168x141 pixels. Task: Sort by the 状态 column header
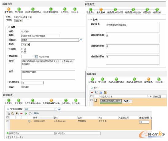[100, 118]
